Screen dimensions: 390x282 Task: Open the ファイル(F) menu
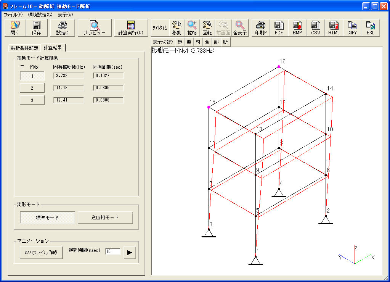13,15
